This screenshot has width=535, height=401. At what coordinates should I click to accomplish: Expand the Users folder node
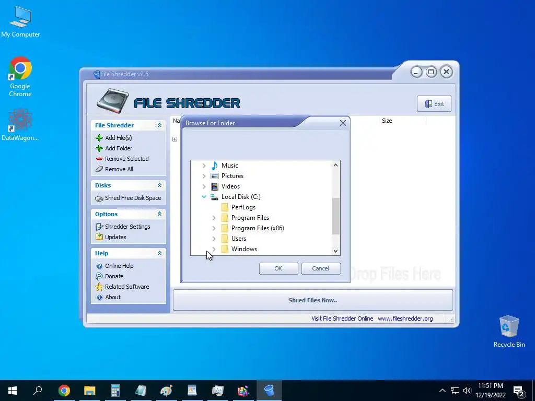click(214, 239)
